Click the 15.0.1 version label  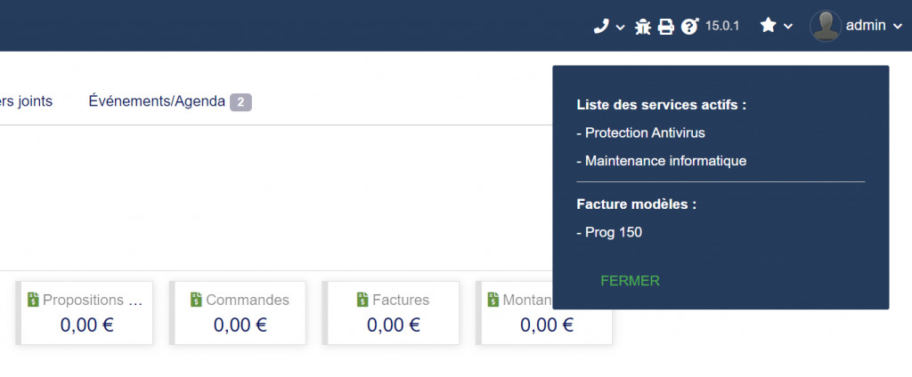[x=721, y=26]
